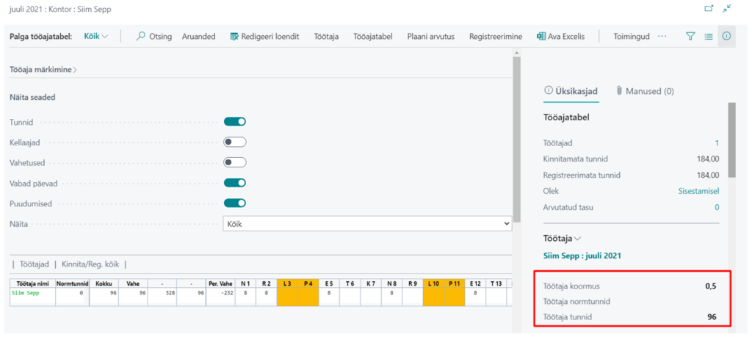Image resolution: width=752 pixels, height=340 pixels.
Task: Click Ava Excelis export icon
Action: coord(541,36)
